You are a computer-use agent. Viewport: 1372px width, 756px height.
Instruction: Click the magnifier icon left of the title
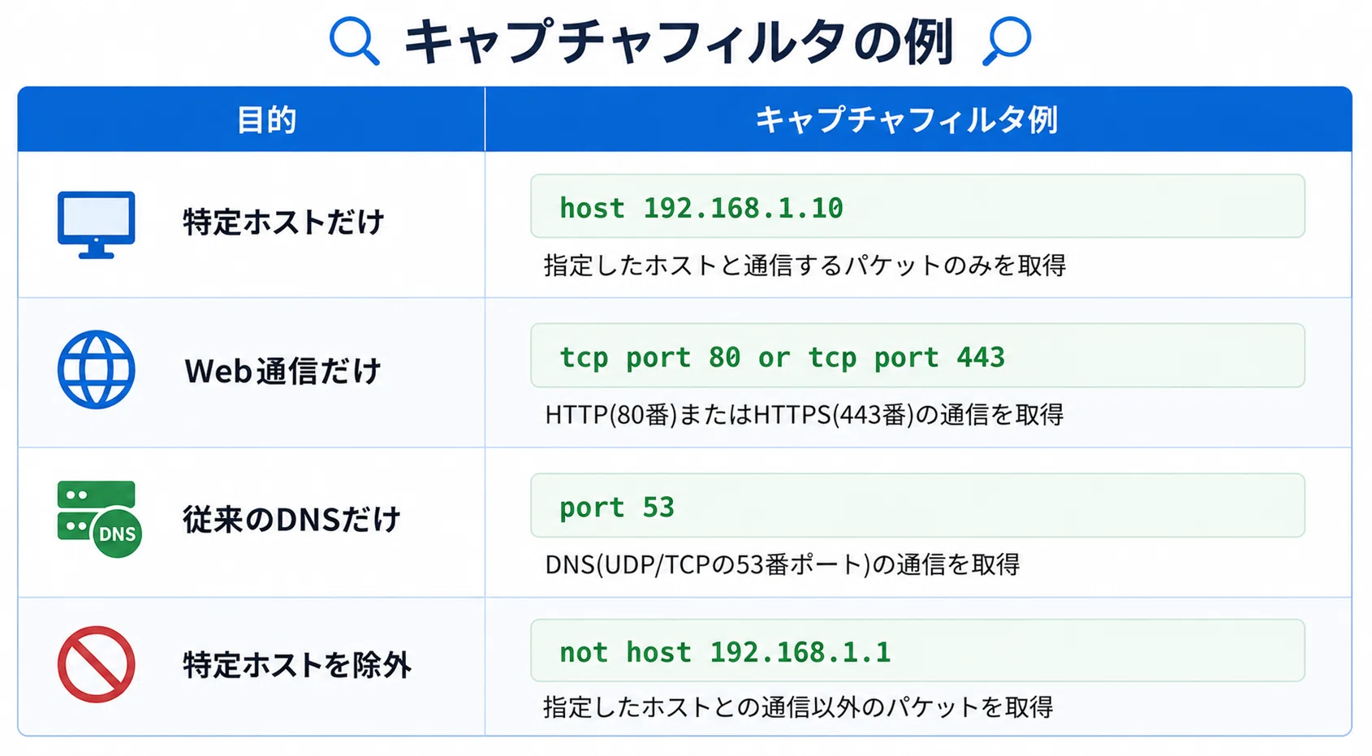point(354,41)
